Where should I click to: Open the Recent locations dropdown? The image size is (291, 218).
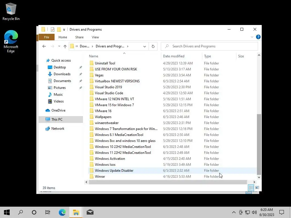[x=59, y=46]
